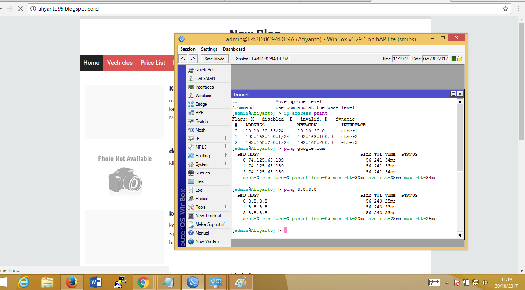Image resolution: width=525 pixels, height=290 pixels.
Task: Click the Time field in WinBox
Action: click(x=402, y=59)
